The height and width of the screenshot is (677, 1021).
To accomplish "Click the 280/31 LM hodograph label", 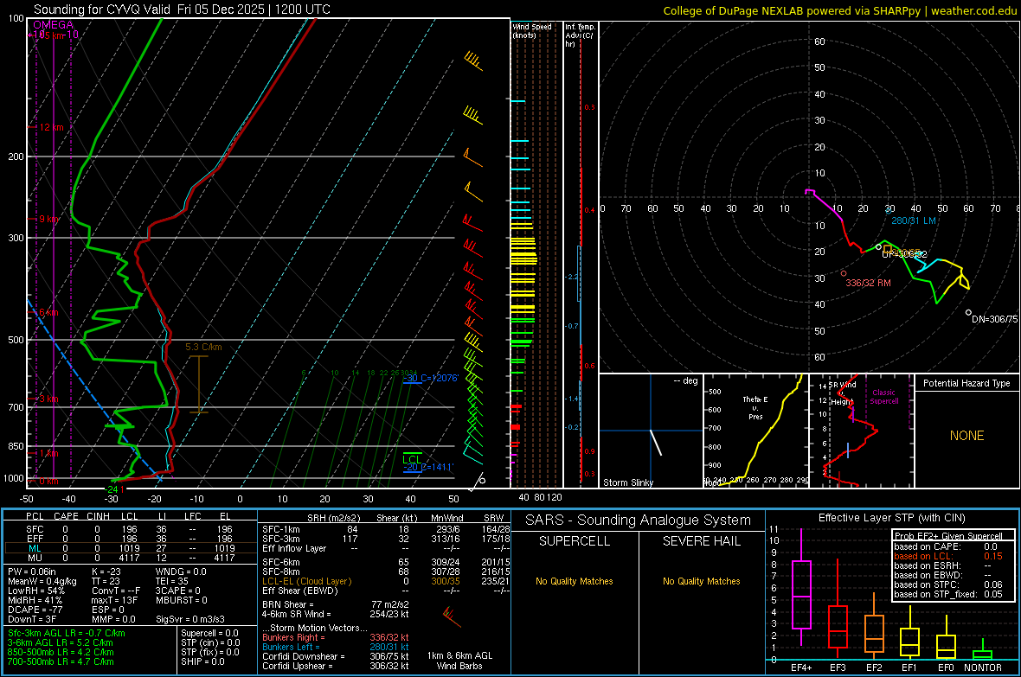I will point(914,220).
